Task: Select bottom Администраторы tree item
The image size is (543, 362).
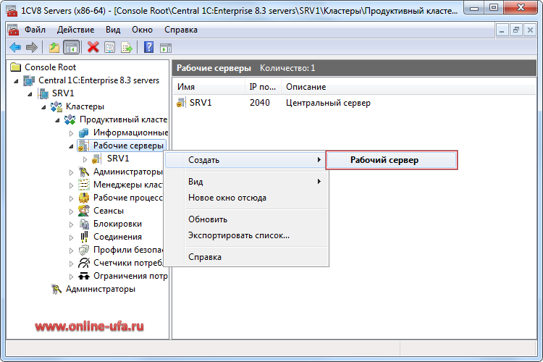Action: pyautogui.click(x=101, y=289)
